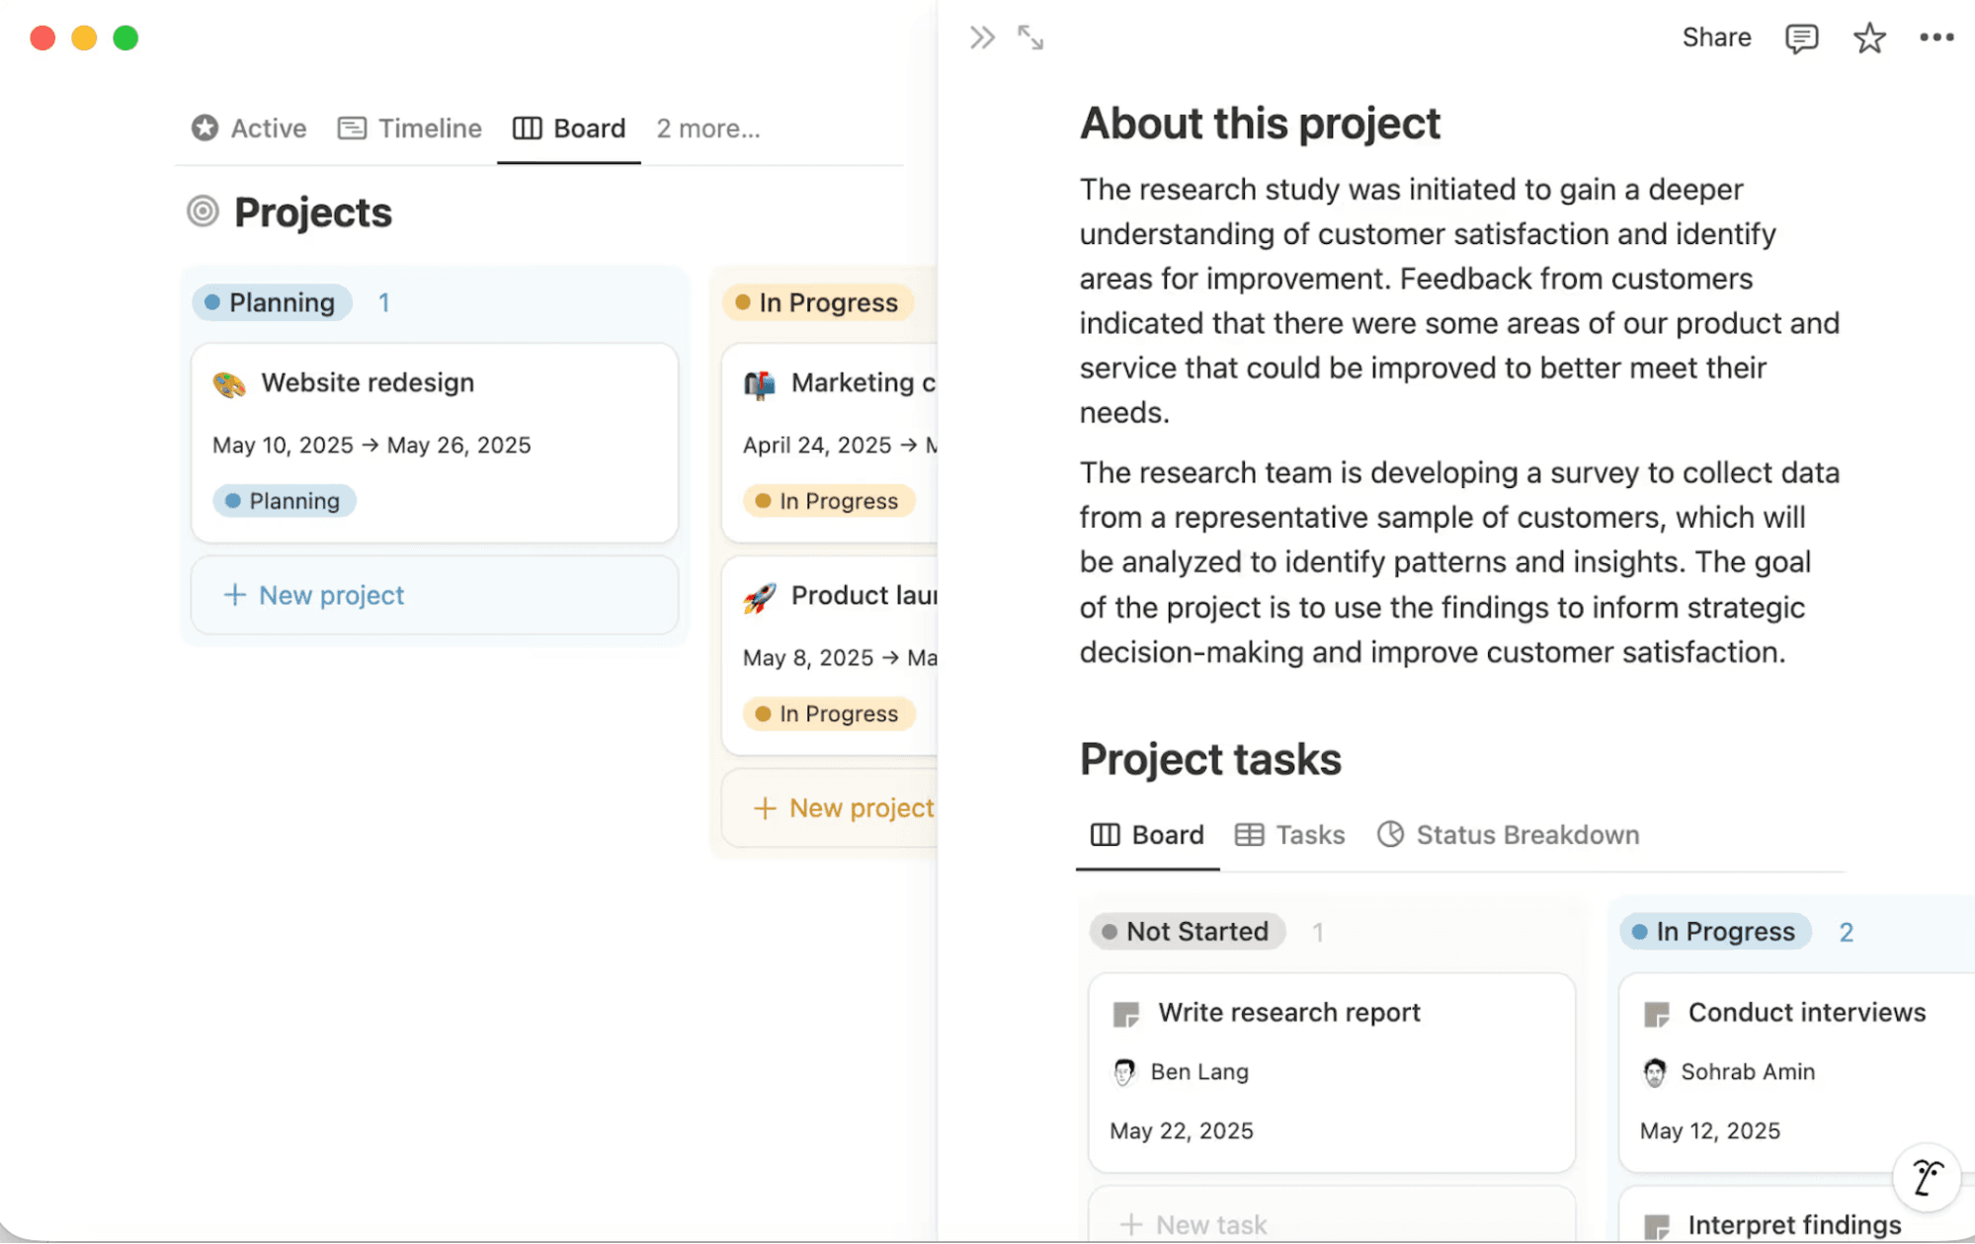The width and height of the screenshot is (1975, 1244).
Task: Open the more options ellipsis menu
Action: tap(1935, 38)
